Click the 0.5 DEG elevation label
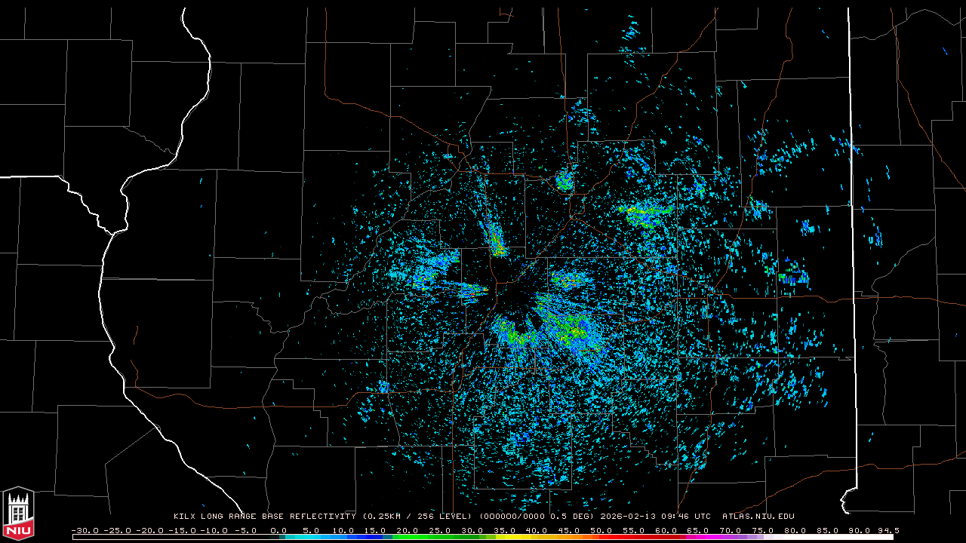The width and height of the screenshot is (966, 543). 576,517
